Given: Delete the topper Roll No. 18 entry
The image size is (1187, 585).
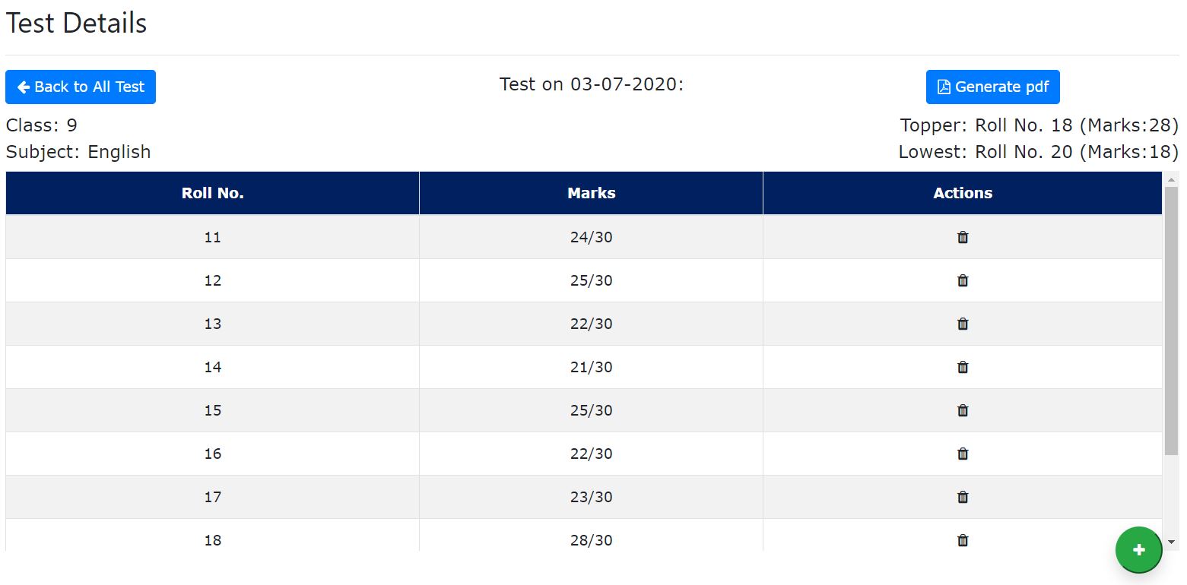Looking at the screenshot, I should [963, 540].
